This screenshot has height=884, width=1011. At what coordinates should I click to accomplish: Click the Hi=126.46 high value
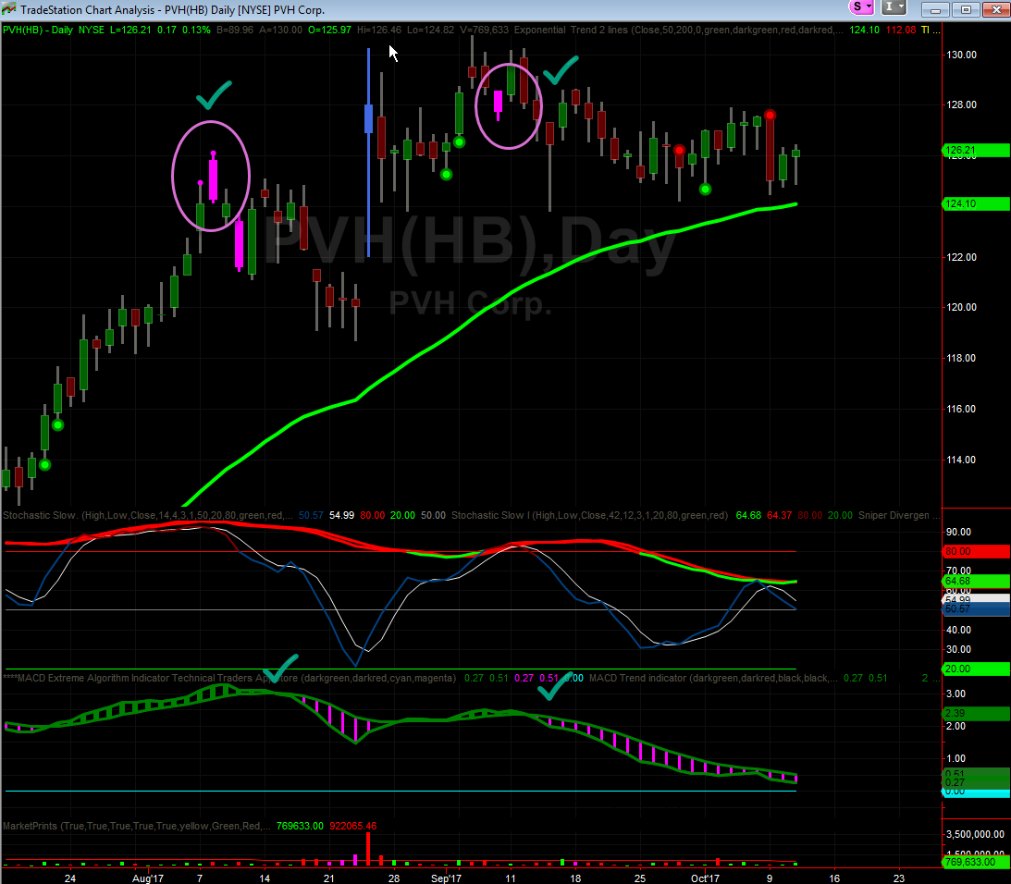point(379,30)
